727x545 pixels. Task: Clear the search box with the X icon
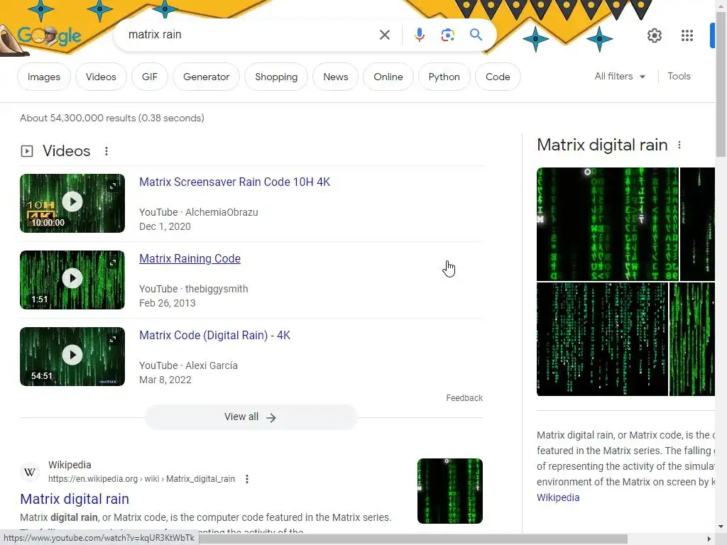384,35
